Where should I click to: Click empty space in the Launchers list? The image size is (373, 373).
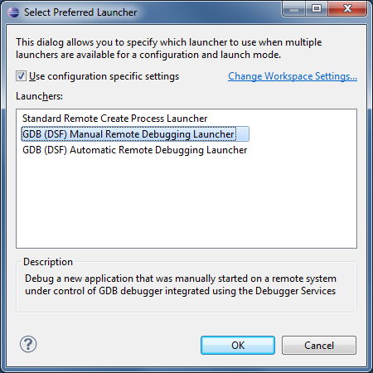[x=186, y=201]
